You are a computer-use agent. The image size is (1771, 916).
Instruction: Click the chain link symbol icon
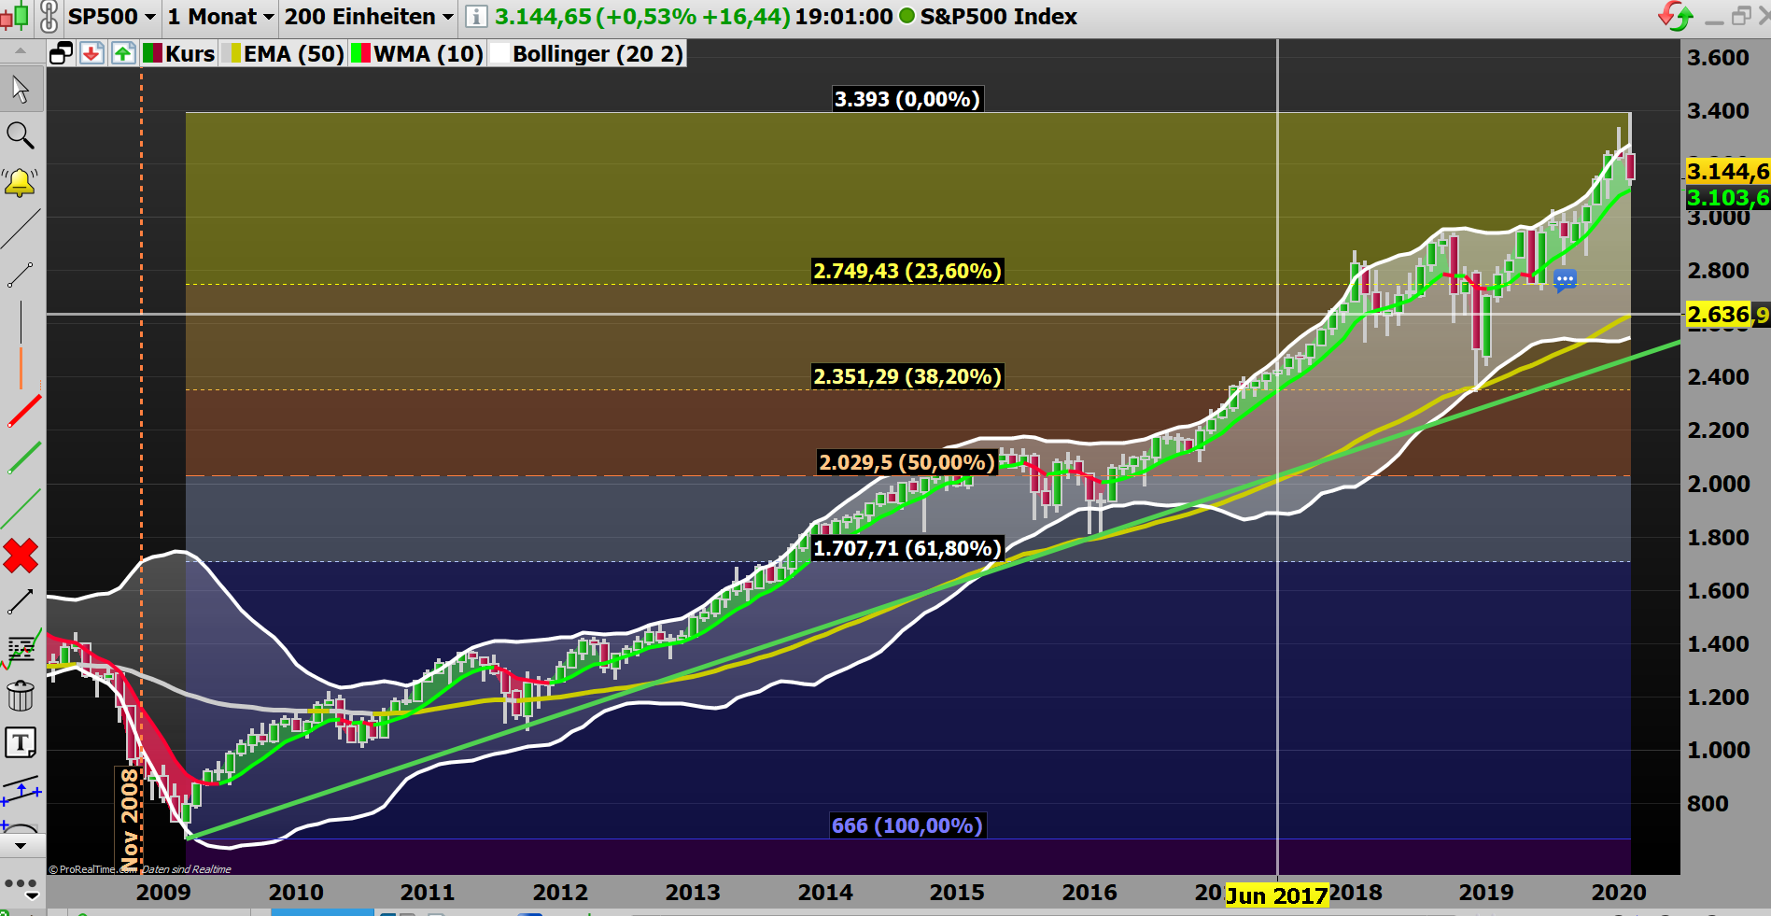coord(47,16)
